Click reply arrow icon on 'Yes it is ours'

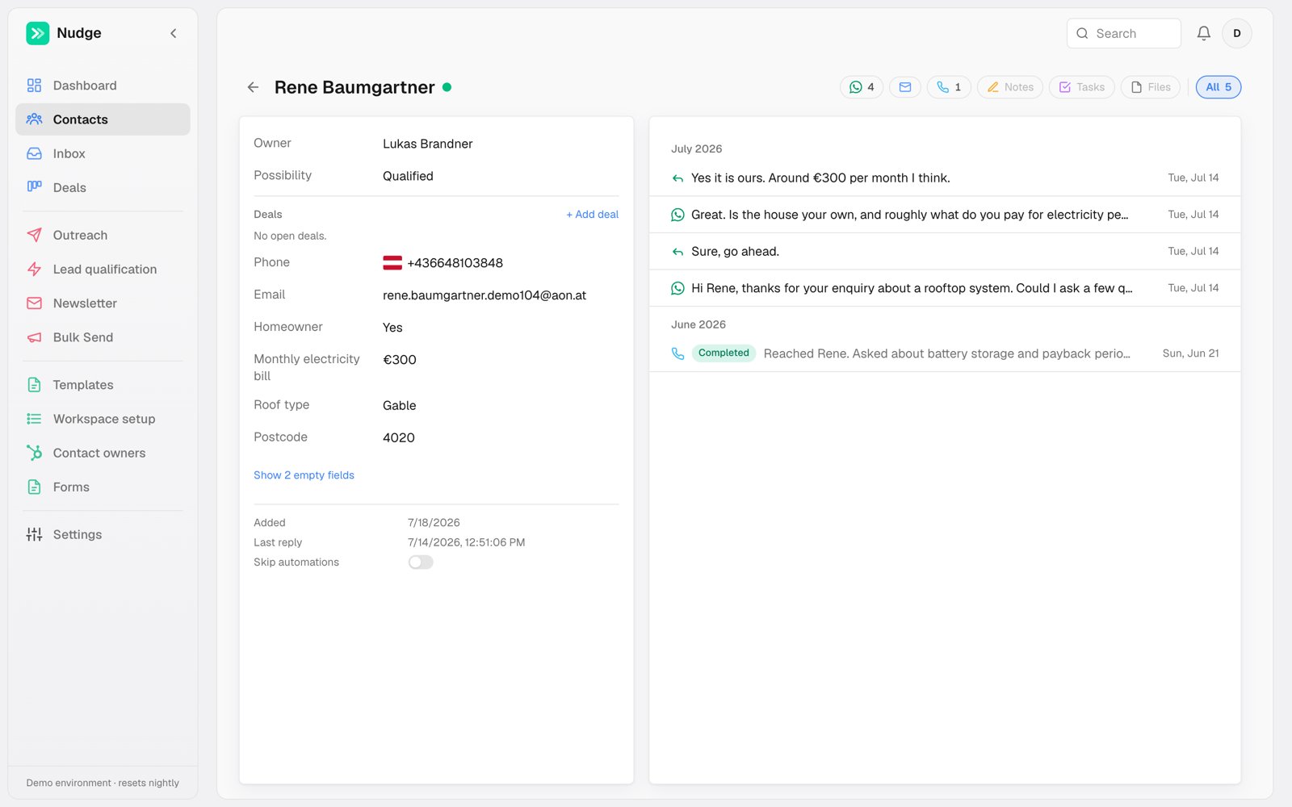point(677,178)
